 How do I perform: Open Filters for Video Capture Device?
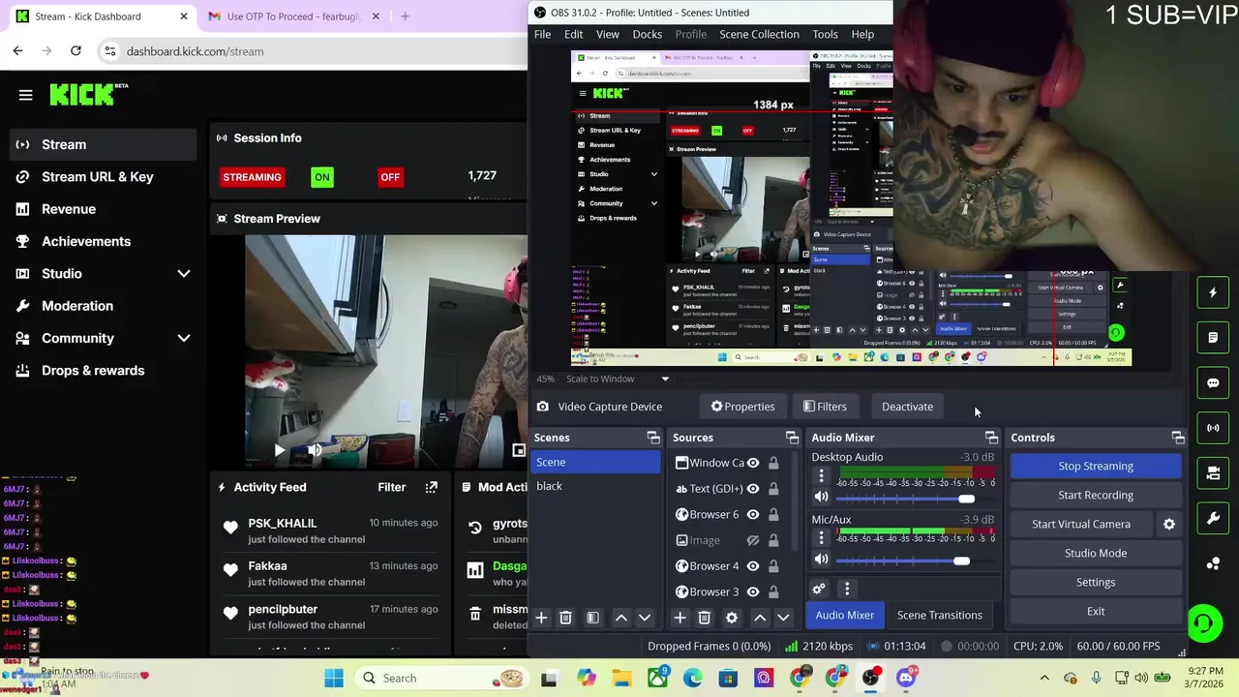[x=825, y=407]
